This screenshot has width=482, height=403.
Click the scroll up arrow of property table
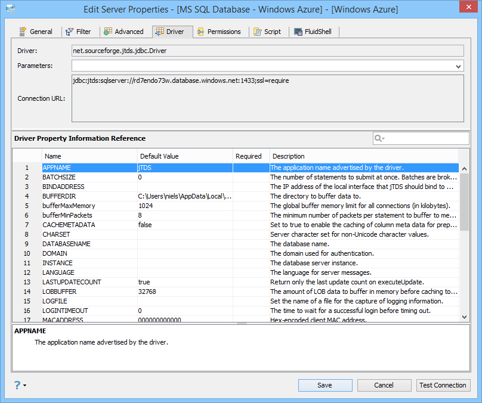(464, 169)
